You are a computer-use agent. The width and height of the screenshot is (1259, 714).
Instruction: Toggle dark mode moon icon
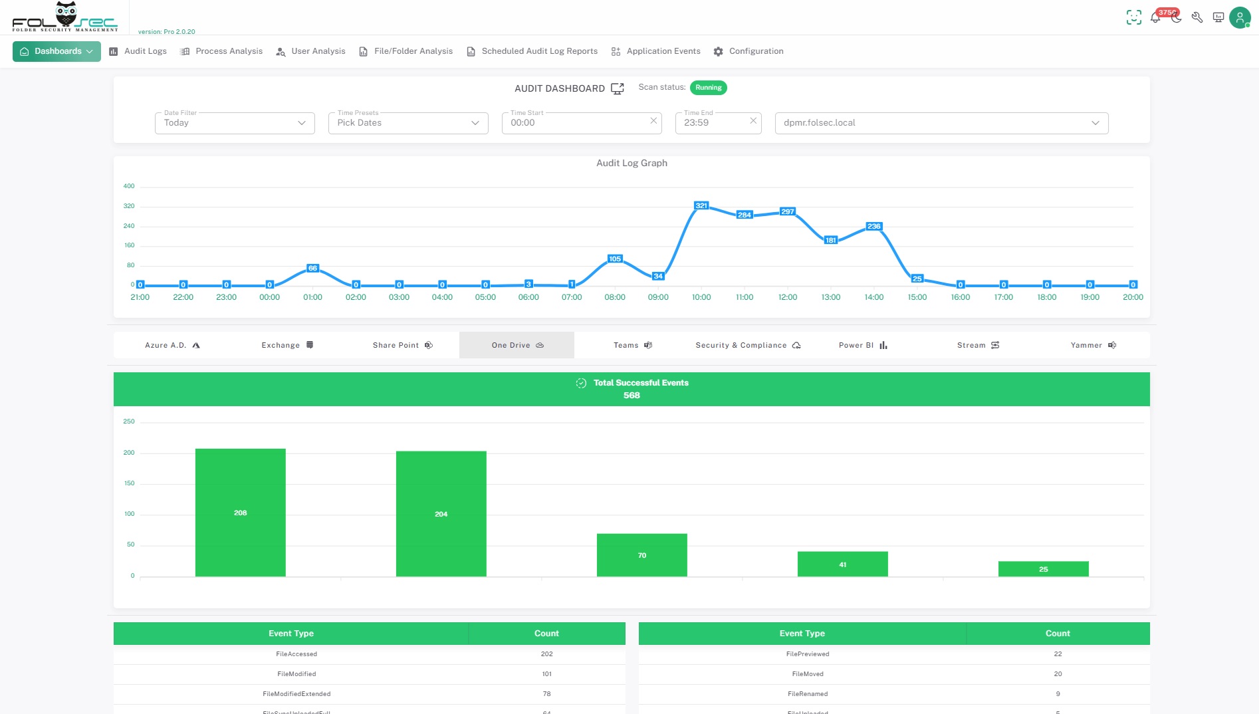click(1177, 19)
